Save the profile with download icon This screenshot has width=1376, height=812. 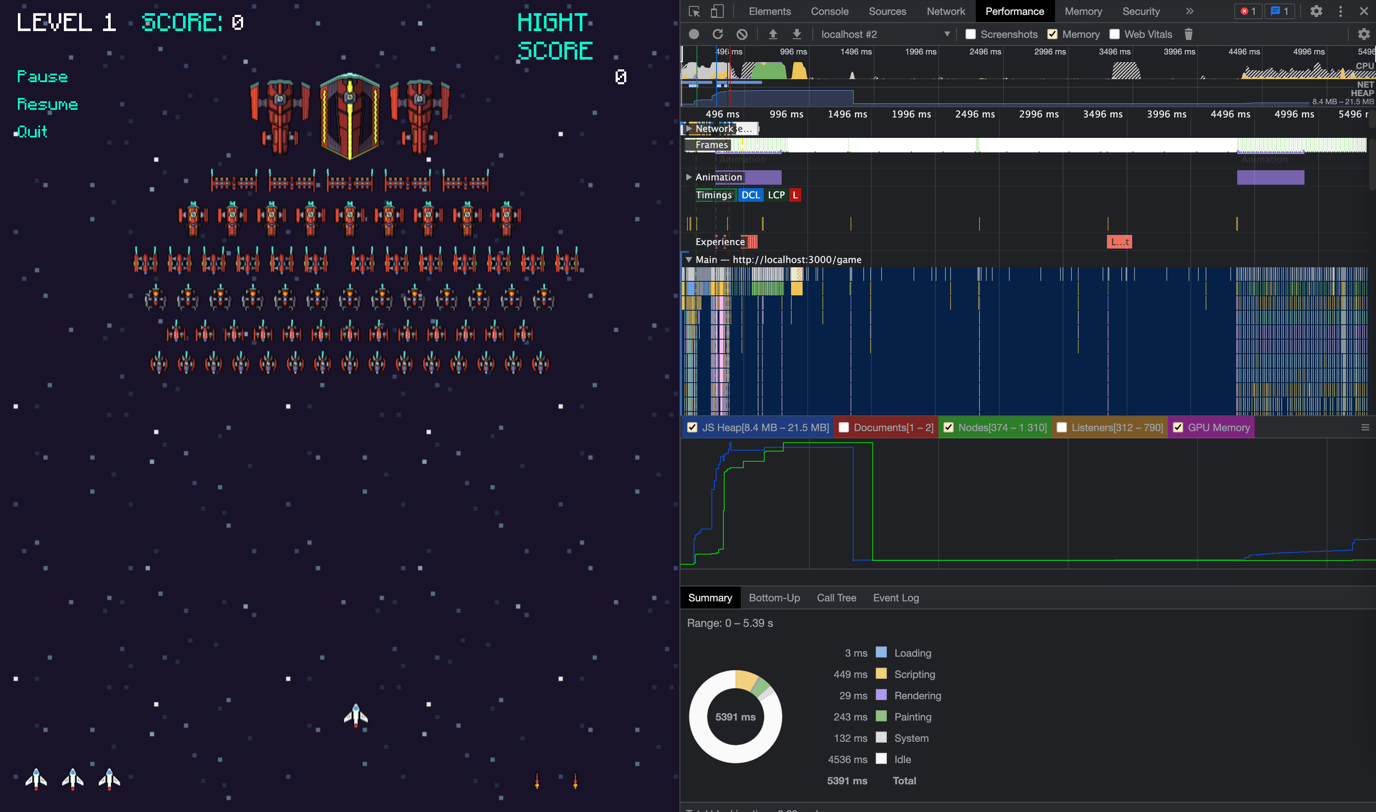coord(797,34)
